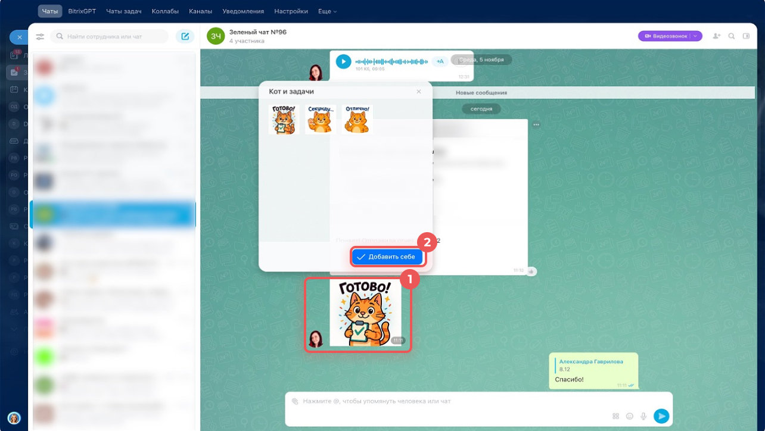Click the add participant icon
Image resolution: width=765 pixels, height=431 pixels.
[716, 36]
